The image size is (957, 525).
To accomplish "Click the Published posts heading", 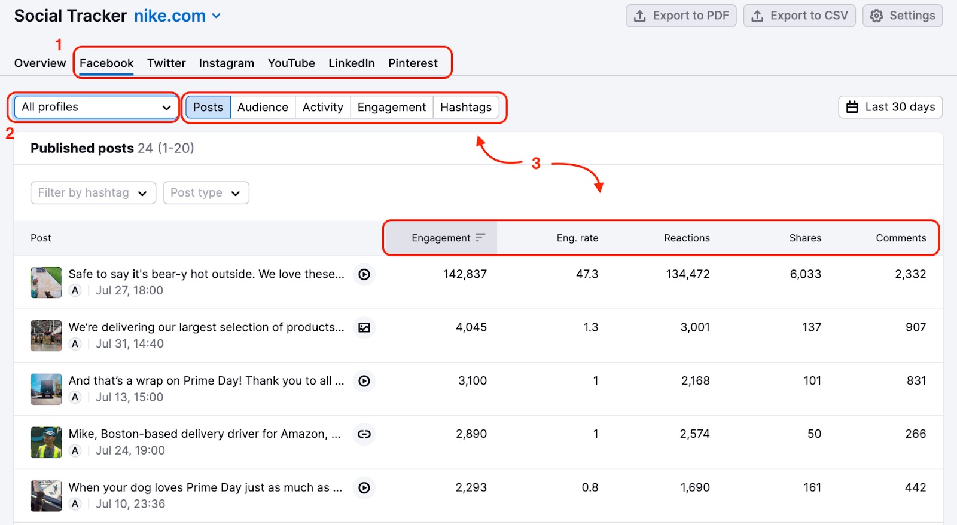I will coord(82,148).
